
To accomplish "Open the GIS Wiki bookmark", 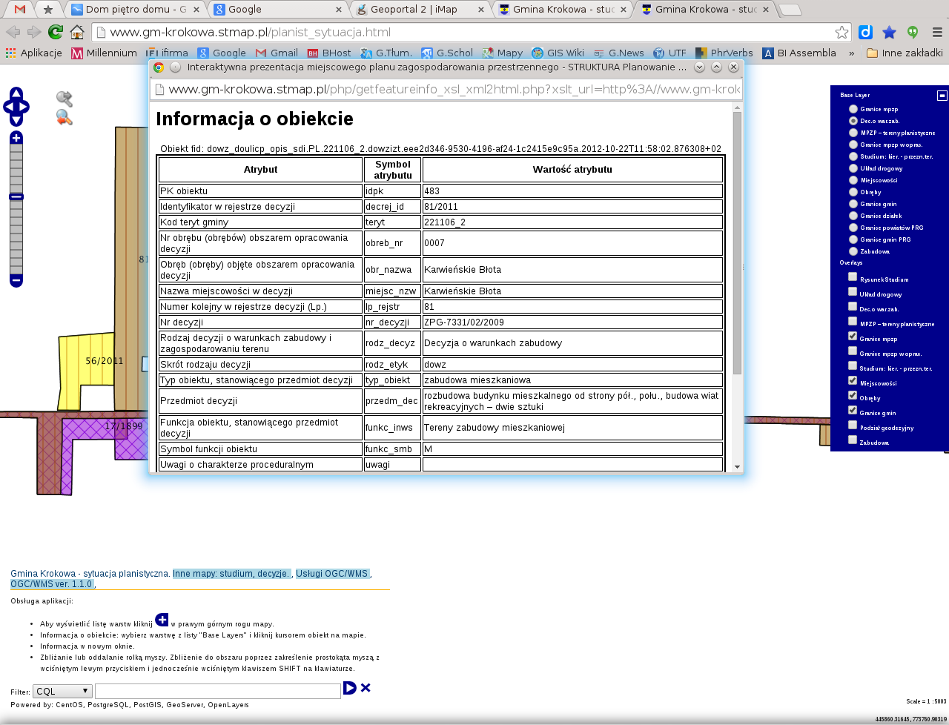I will (558, 53).
